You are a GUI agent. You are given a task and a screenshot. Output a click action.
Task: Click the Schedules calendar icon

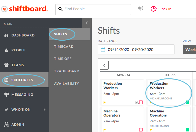click(x=6, y=80)
